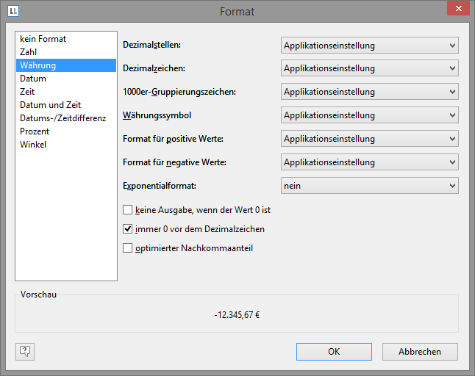Viewport: 475px width, 376px height.
Task: Uncheck 'immer 0 vor dem Dezimalzeichen'
Action: tap(128, 229)
